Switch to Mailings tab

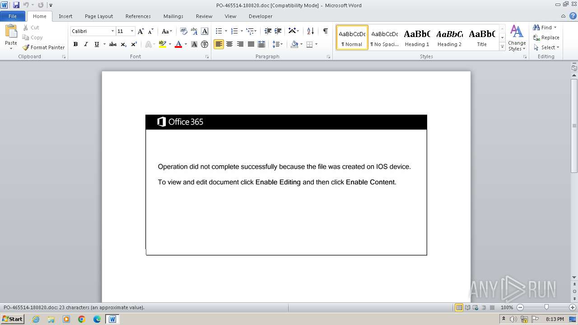click(173, 16)
